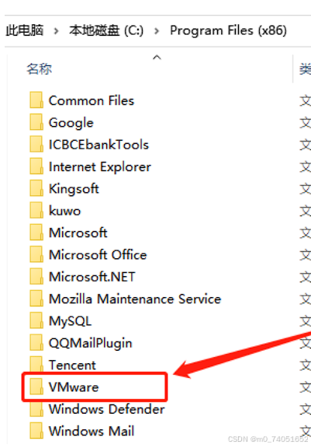
Task: Click the ICBCEbankTools folder icon
Action: pos(36,145)
